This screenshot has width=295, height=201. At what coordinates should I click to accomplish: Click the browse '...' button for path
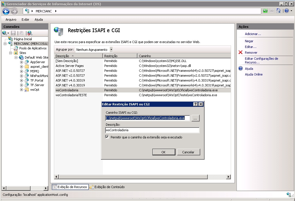click(195, 118)
